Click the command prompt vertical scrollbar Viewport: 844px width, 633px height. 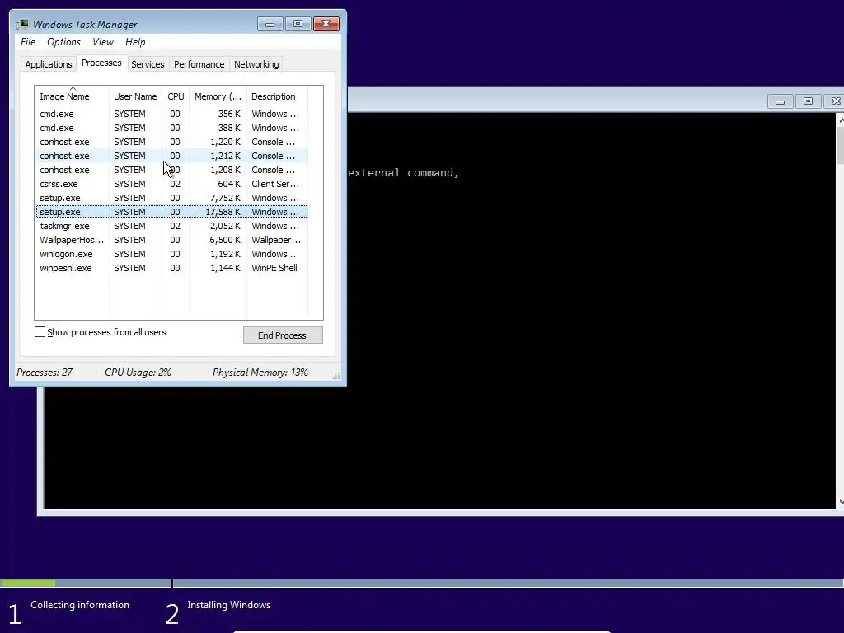[840, 310]
